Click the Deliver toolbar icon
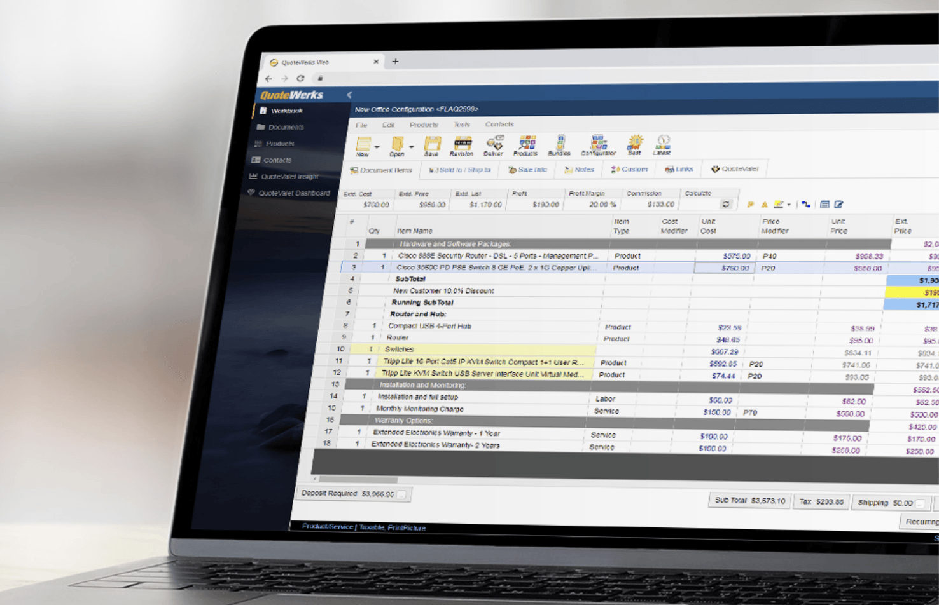Viewport: 939px width, 605px height. [494, 146]
